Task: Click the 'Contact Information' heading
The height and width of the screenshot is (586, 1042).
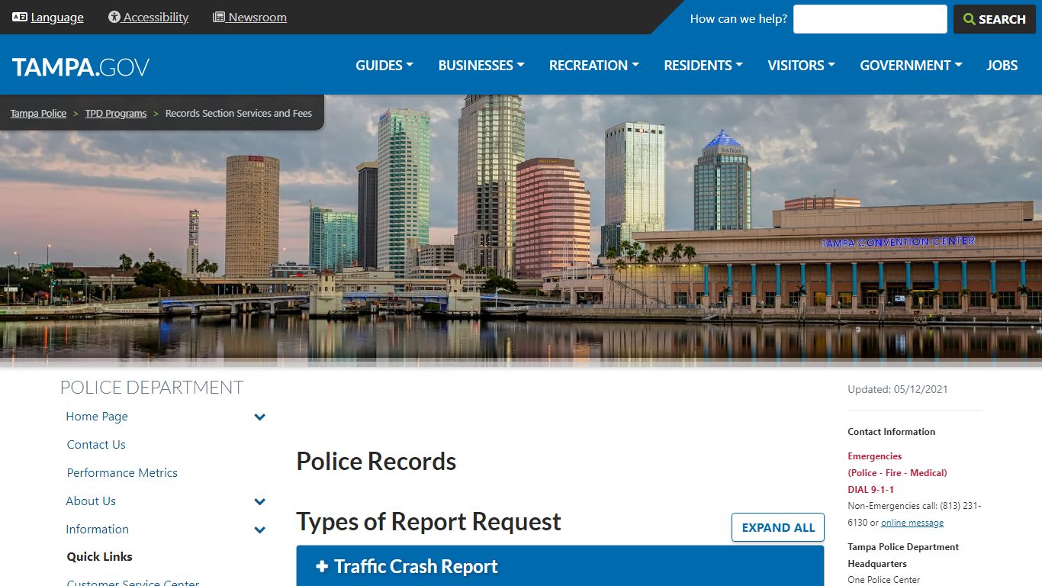Action: click(891, 432)
